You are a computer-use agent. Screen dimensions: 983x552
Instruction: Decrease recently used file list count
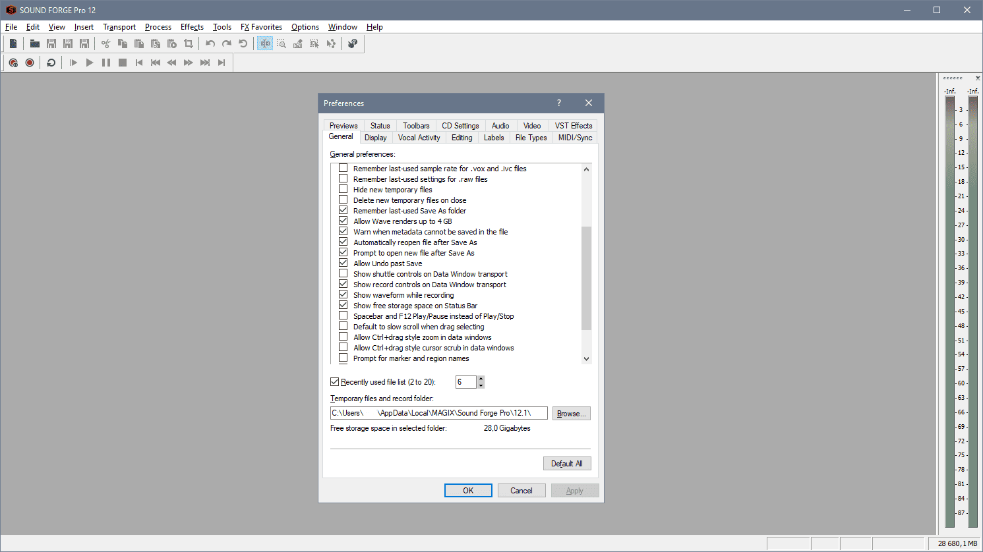tap(481, 385)
